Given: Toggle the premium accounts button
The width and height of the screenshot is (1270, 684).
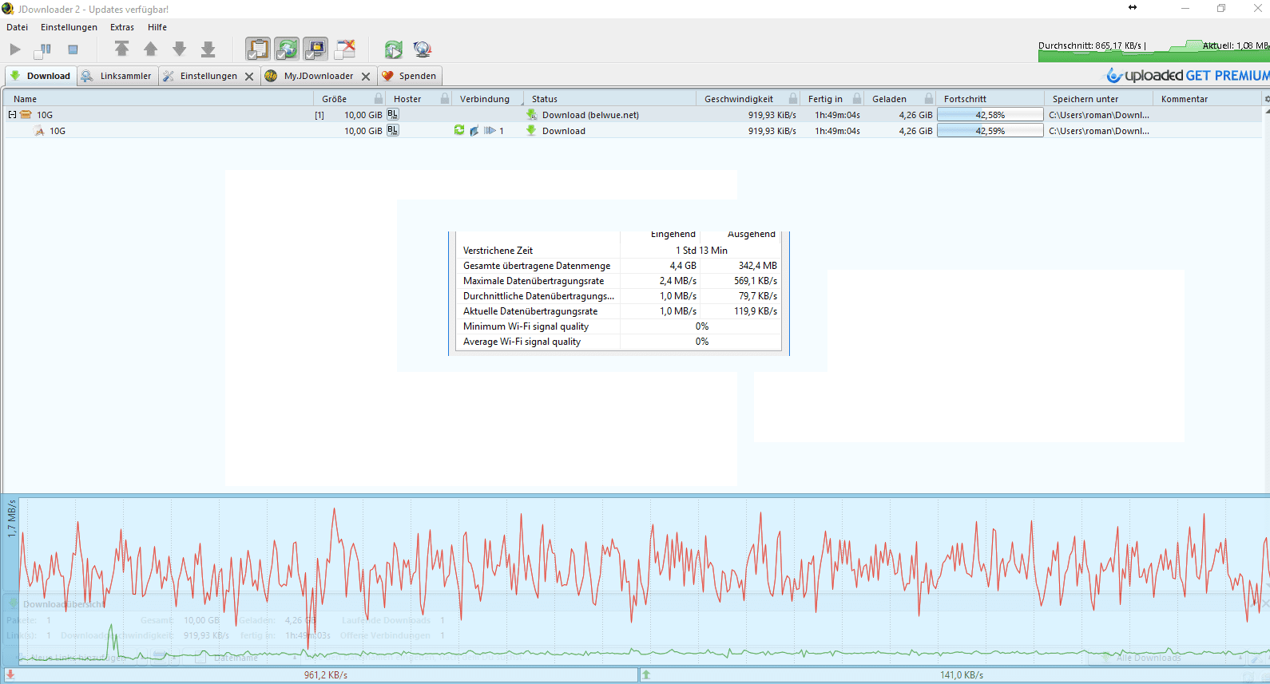Looking at the screenshot, I should click(316, 49).
